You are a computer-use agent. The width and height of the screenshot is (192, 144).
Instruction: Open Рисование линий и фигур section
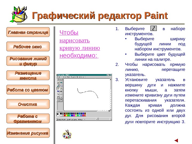click(28, 61)
